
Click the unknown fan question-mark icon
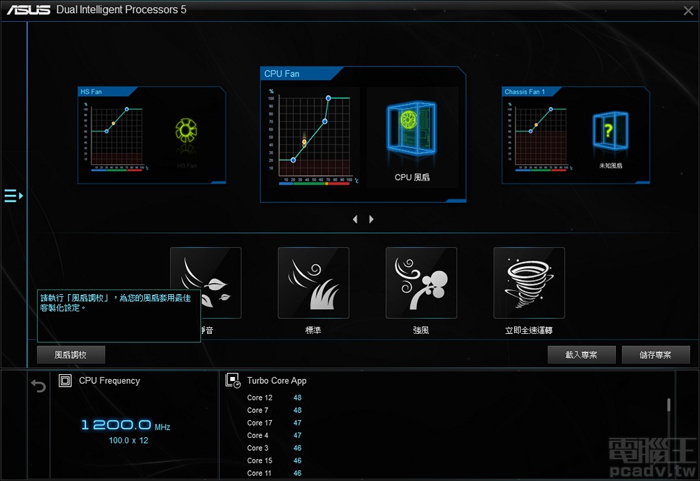(608, 130)
